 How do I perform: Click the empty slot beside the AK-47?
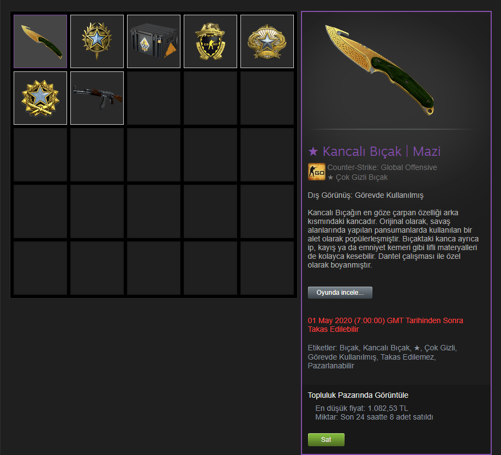[154, 98]
